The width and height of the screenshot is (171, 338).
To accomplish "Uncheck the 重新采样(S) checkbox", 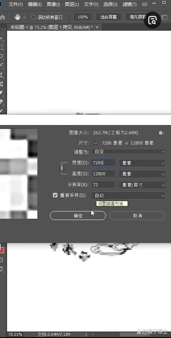I will click(x=55, y=195).
